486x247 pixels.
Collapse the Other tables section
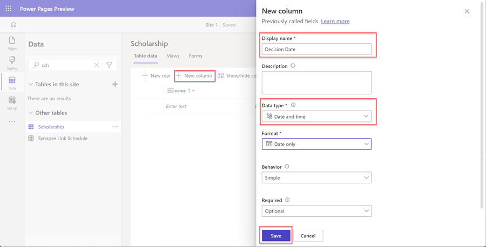(x=31, y=113)
